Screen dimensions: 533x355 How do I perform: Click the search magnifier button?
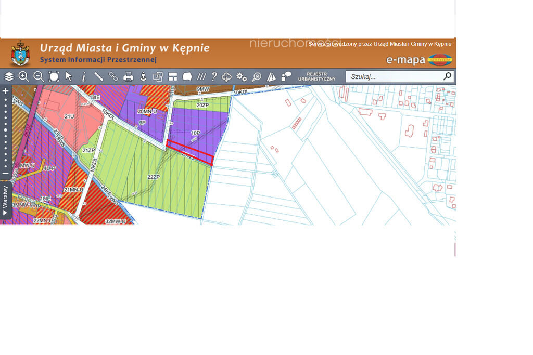tap(447, 76)
